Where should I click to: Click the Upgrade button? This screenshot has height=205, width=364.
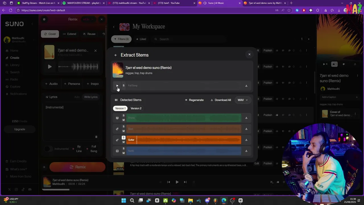20,129
